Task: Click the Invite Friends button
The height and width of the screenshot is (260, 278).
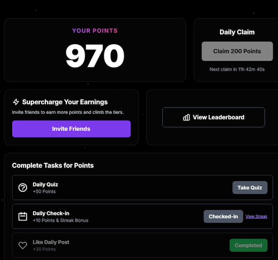Action: pos(71,129)
